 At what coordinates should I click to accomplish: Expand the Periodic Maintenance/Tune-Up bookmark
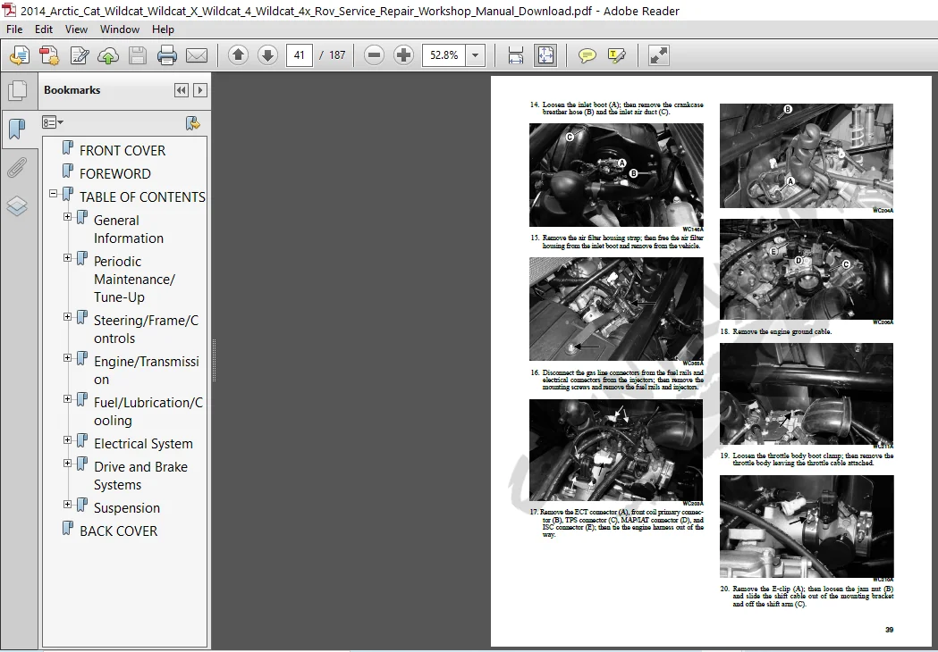pyautogui.click(x=68, y=258)
